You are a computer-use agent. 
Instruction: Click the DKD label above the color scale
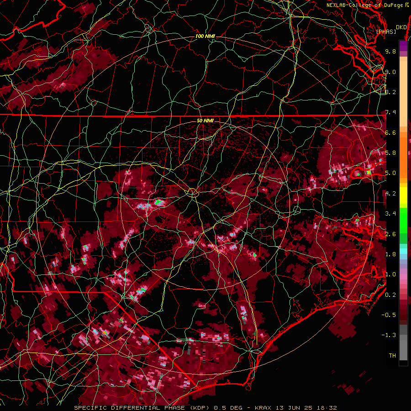pos(401,27)
